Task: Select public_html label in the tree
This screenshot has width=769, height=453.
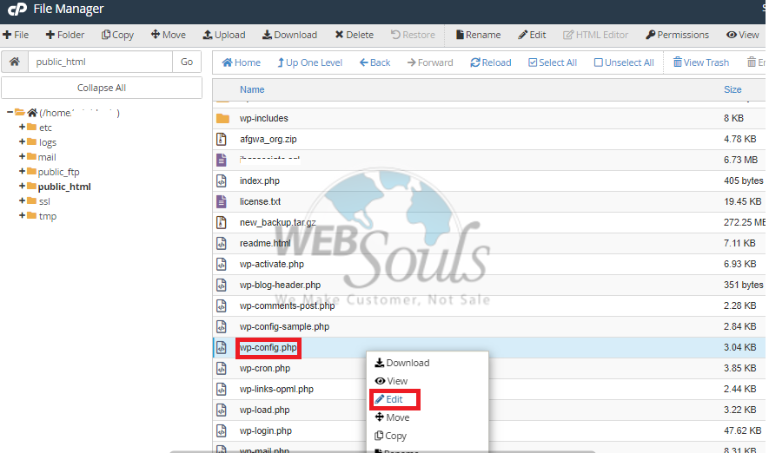Action: point(64,187)
